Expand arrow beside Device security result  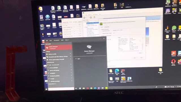point(70,54)
